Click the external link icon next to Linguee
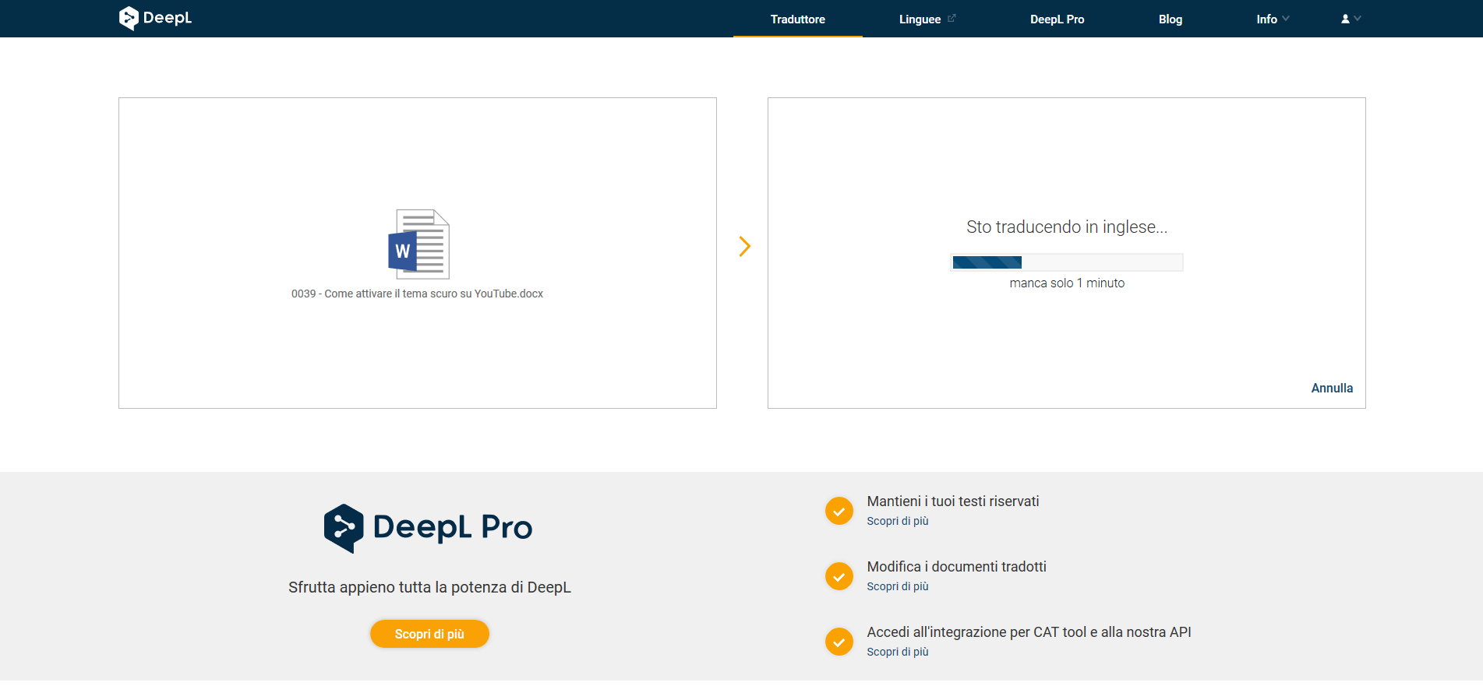The height and width of the screenshot is (700, 1483). point(952,18)
